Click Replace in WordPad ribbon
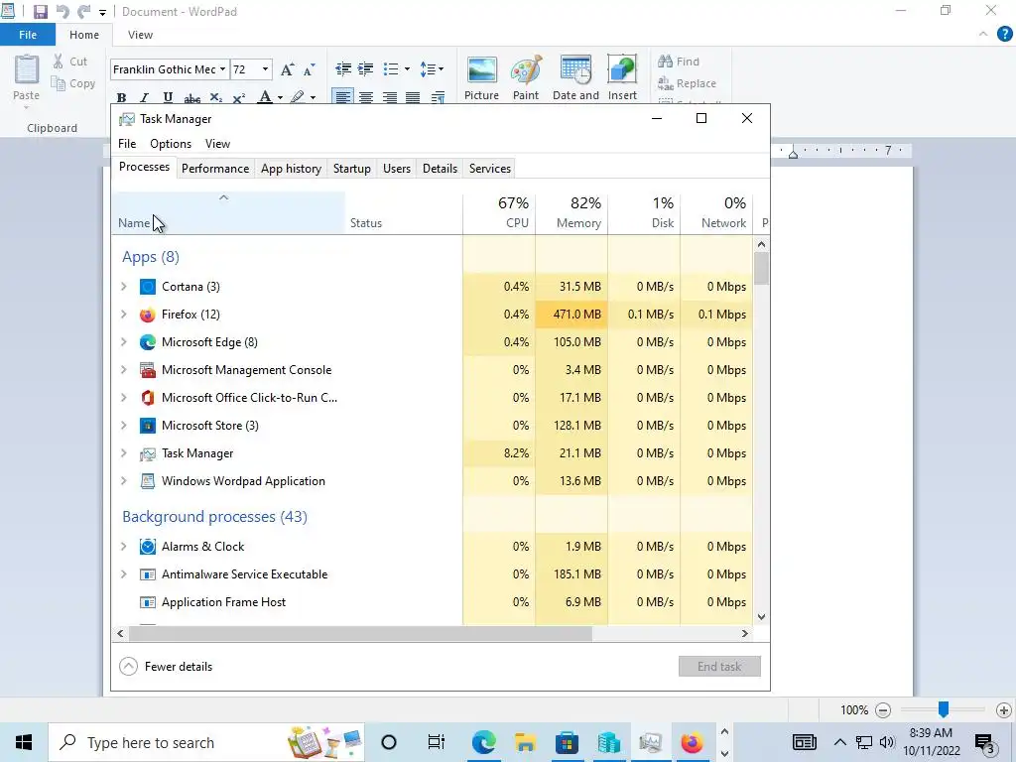The height and width of the screenshot is (762, 1016). click(x=687, y=83)
